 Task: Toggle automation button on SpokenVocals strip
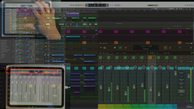(x=142, y=58)
